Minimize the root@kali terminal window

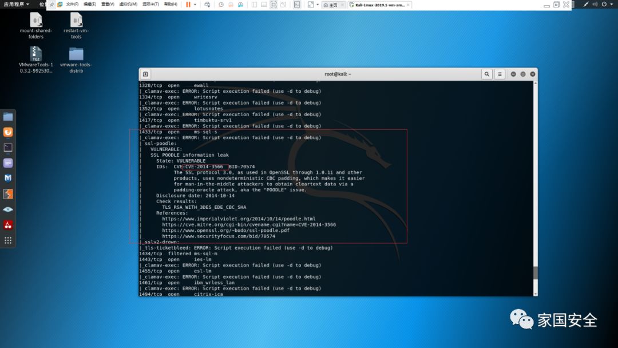513,74
